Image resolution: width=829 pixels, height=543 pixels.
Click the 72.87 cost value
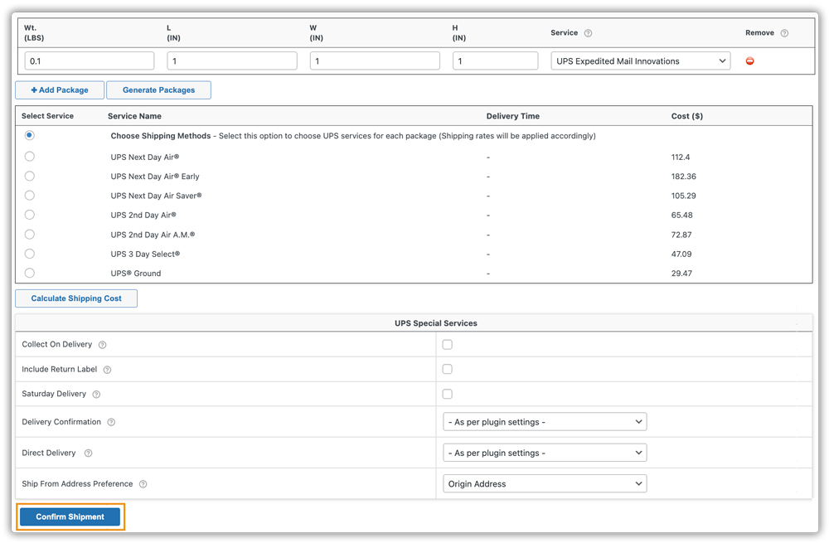coord(681,235)
